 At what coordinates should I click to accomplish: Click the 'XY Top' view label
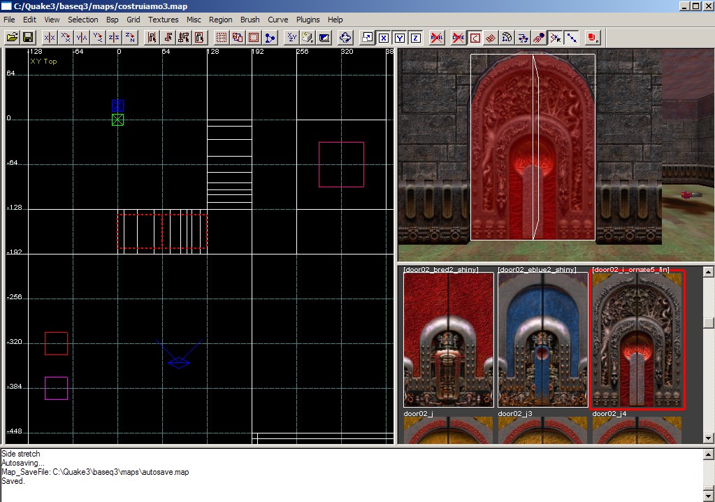point(44,61)
